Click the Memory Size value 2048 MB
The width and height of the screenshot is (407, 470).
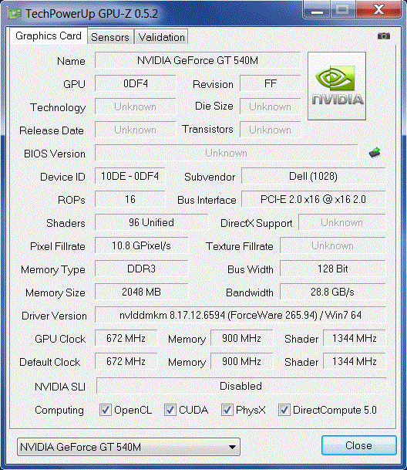pos(141,292)
